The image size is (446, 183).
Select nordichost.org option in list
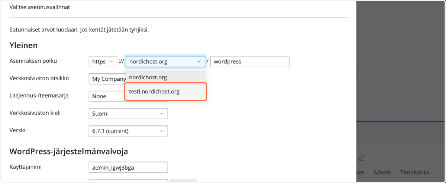point(165,77)
